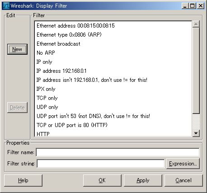207x193 pixels.
Task: Click the scrollbar up arrow
Action: point(196,24)
